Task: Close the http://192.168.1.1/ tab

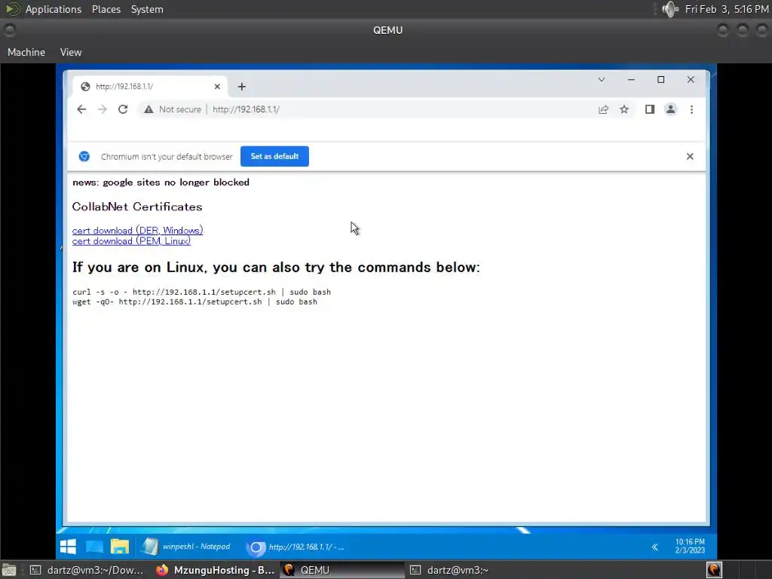Action: coord(217,87)
